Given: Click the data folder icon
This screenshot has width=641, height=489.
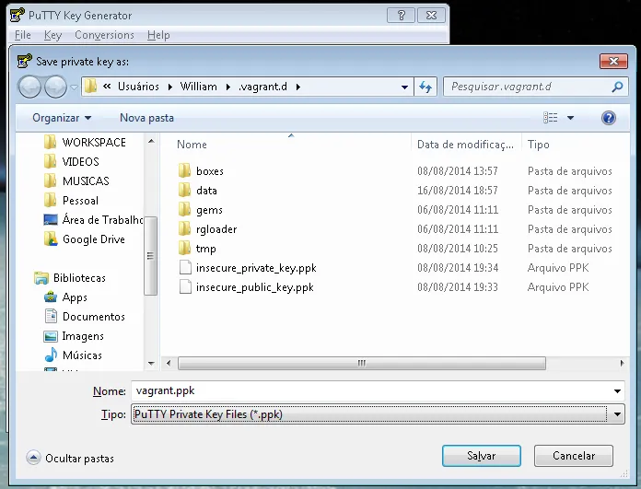Looking at the screenshot, I should (x=184, y=190).
